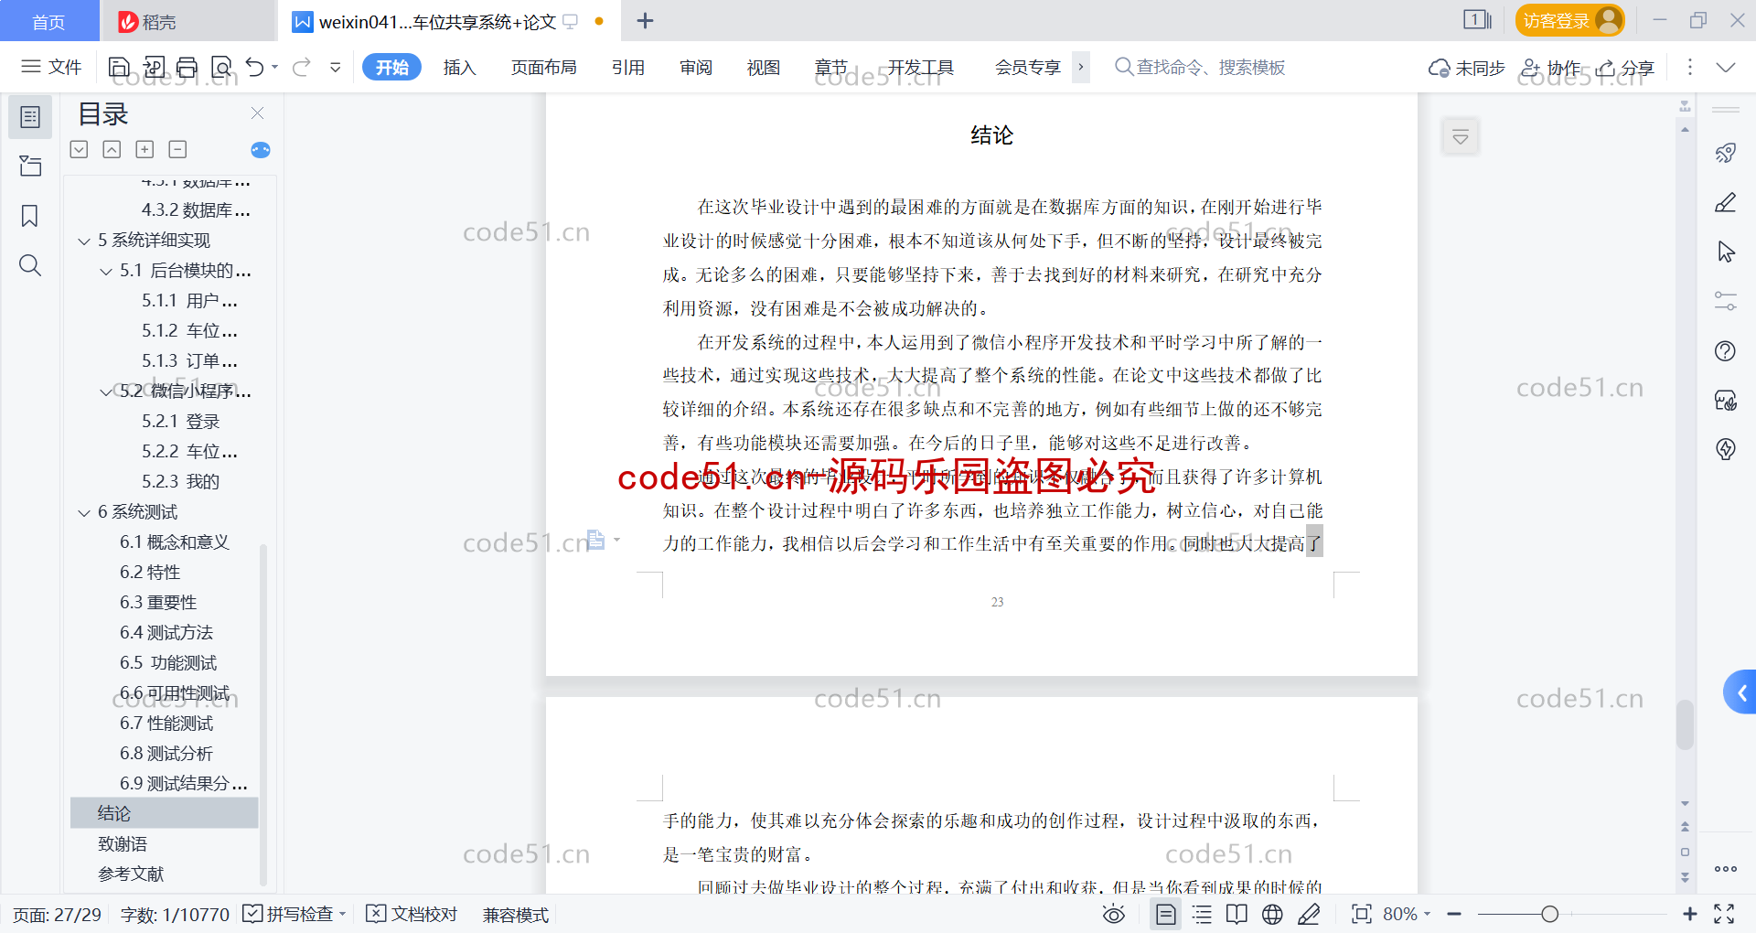Select the cursor selection tool icon
The height and width of the screenshot is (933, 1756).
[x=1726, y=252]
